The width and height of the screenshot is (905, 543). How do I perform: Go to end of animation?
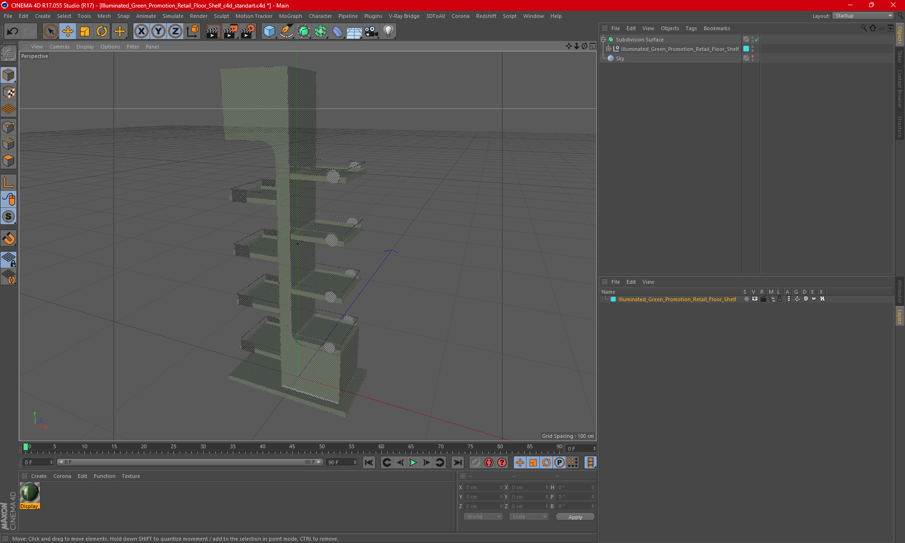pyautogui.click(x=457, y=462)
